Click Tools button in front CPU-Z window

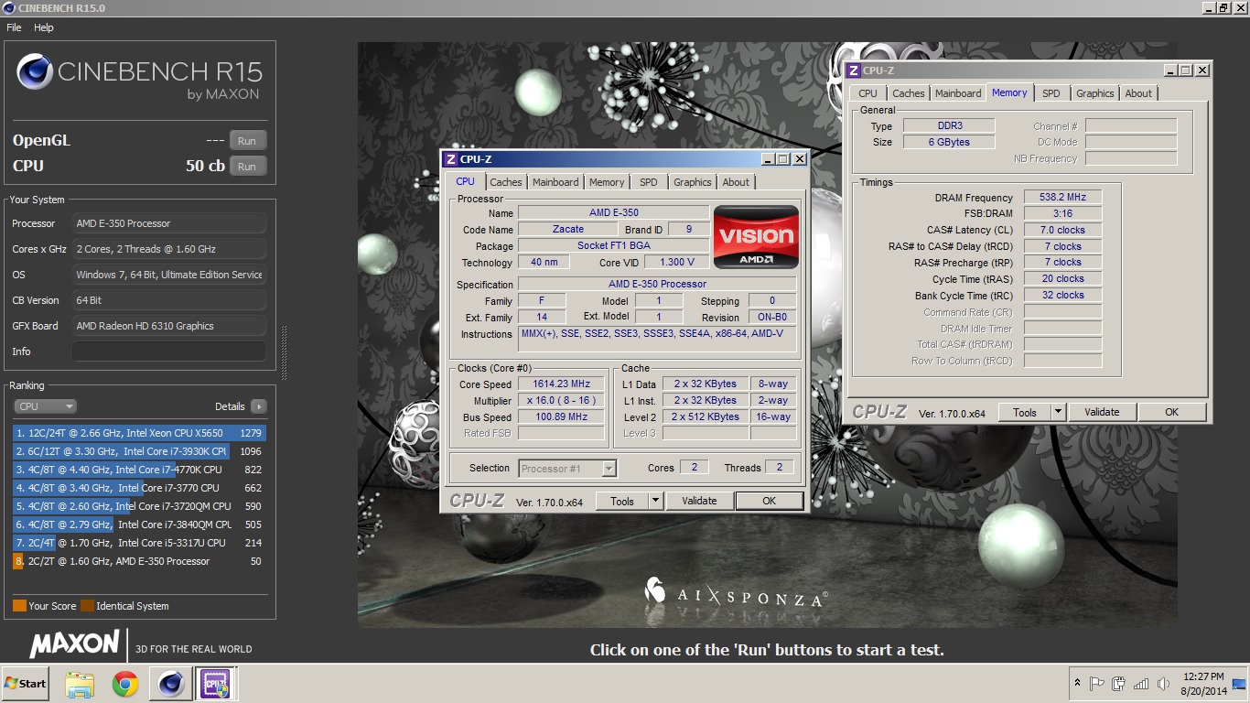tap(622, 501)
